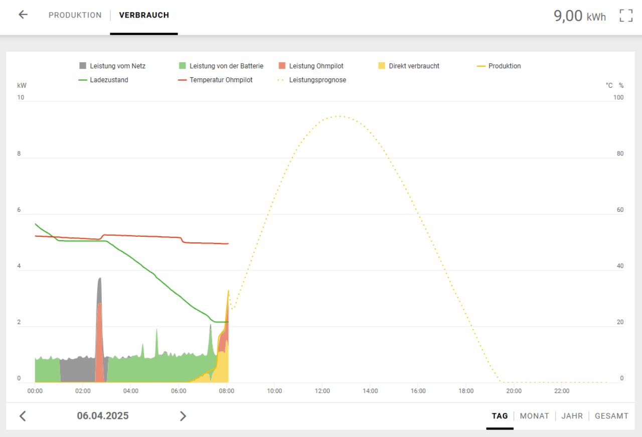Toggle Leistung Ohmpilot legend entry

pyautogui.click(x=311, y=66)
